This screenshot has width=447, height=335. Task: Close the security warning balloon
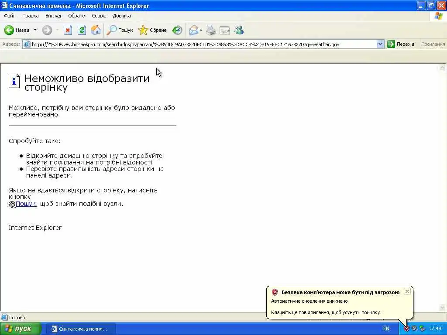click(x=407, y=291)
